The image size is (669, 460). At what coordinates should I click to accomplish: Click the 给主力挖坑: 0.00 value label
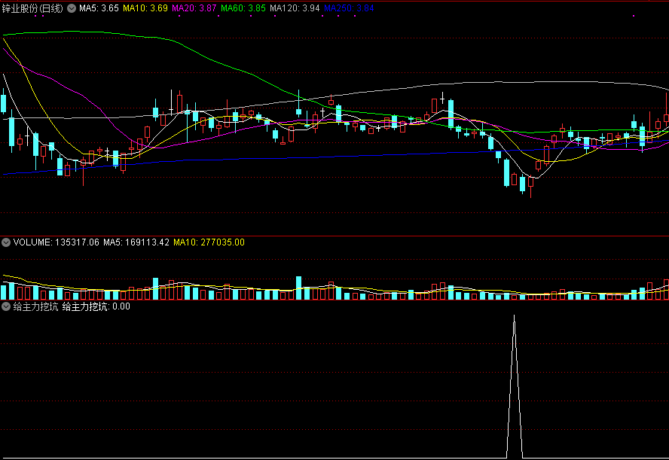pyautogui.click(x=96, y=306)
